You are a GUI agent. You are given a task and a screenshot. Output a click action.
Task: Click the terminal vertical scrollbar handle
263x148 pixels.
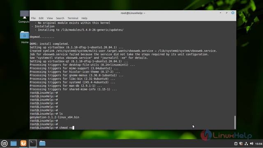pyautogui.click(x=235, y=123)
